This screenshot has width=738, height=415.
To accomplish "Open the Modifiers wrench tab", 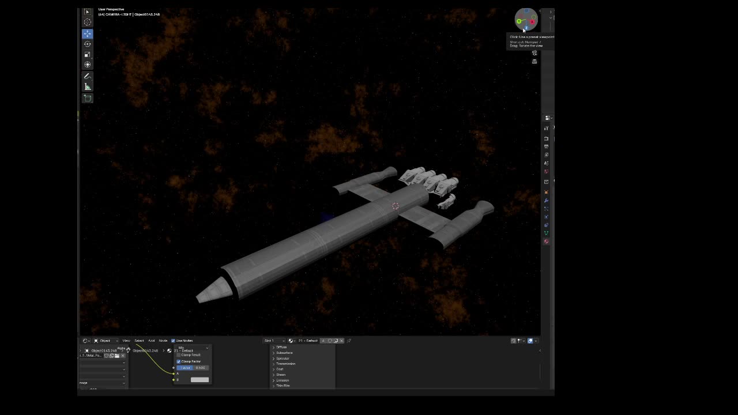I will tap(546, 200).
